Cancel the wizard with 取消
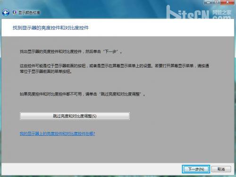Viewport: 236px width, 177px height. (x=221, y=169)
